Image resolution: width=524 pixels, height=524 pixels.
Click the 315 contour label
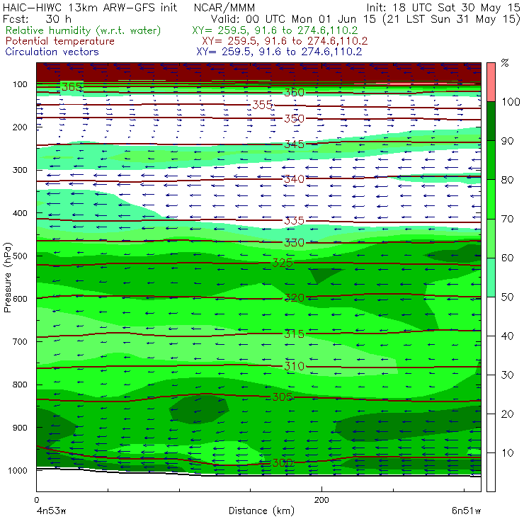click(x=294, y=334)
